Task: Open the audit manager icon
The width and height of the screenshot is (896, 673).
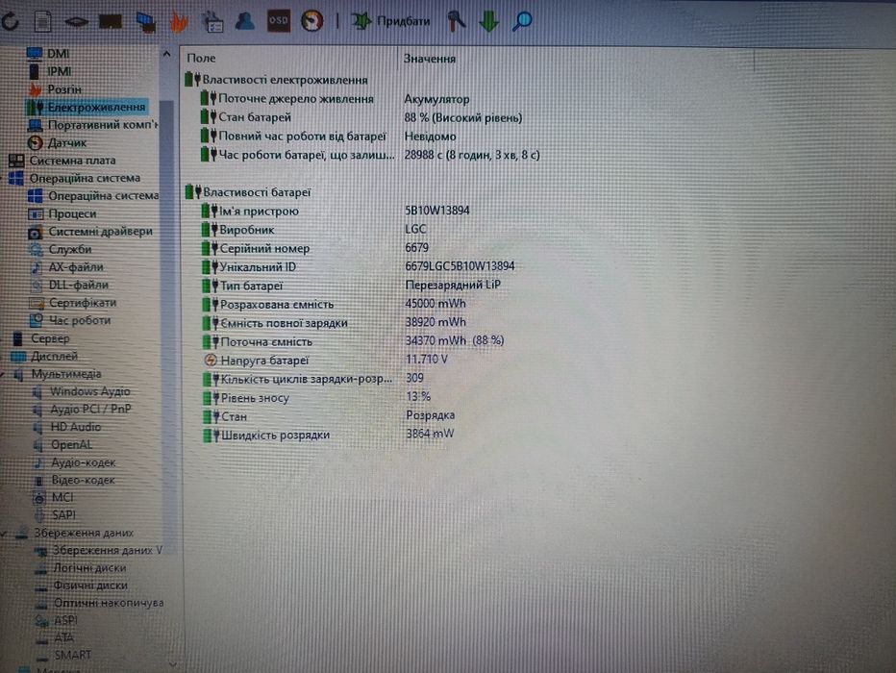Action: point(213,22)
